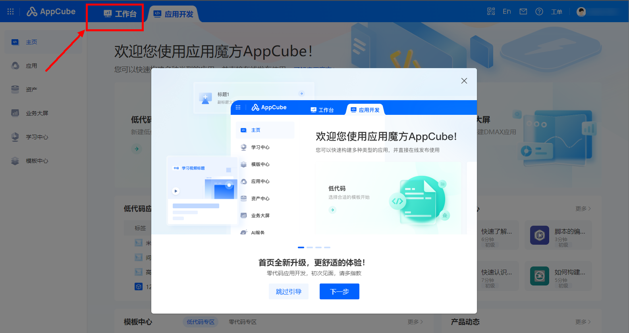Image resolution: width=629 pixels, height=333 pixels.
Task: Open the QR code icon in header
Action: pyautogui.click(x=491, y=11)
